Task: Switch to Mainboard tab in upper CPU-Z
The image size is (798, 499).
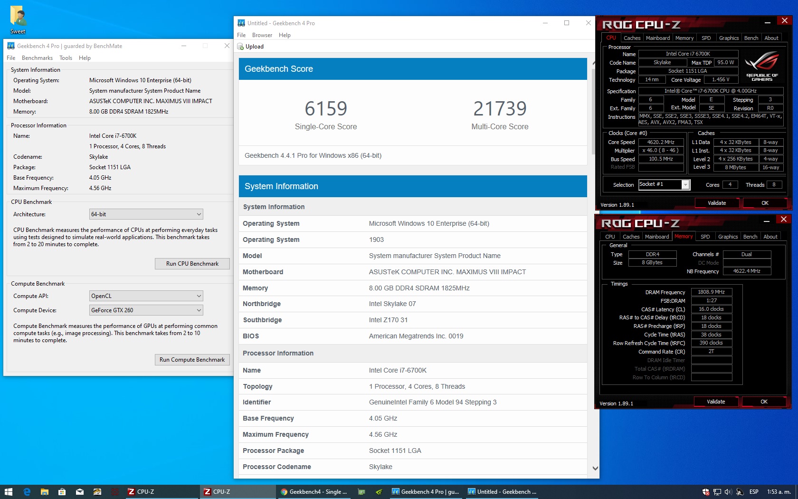Action: coord(658,38)
